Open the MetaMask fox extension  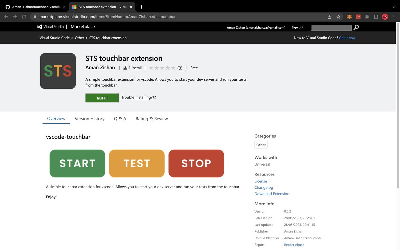pyautogui.click(x=349, y=17)
